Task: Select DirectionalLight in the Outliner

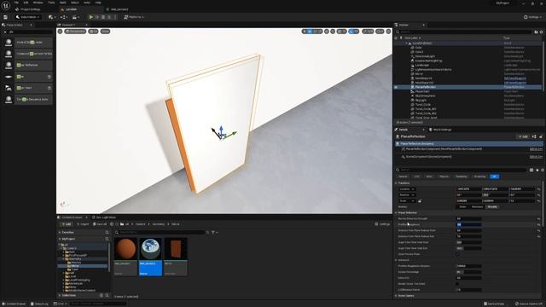Action: pos(425,56)
